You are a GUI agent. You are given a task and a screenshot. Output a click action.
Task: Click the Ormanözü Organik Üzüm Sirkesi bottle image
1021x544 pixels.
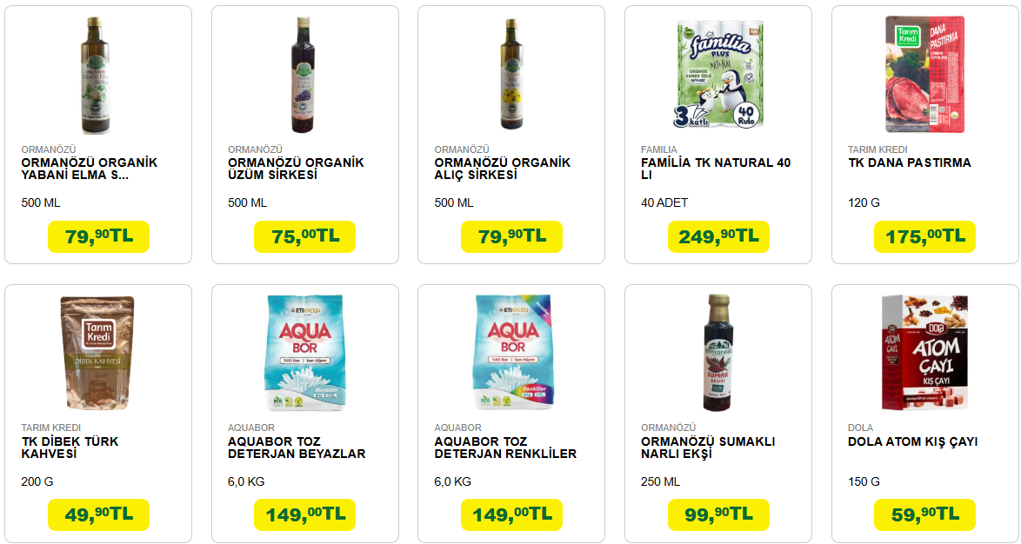click(303, 76)
